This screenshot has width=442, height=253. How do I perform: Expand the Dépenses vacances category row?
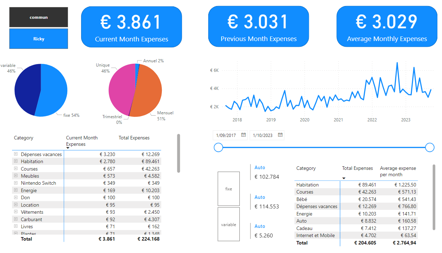(15, 154)
